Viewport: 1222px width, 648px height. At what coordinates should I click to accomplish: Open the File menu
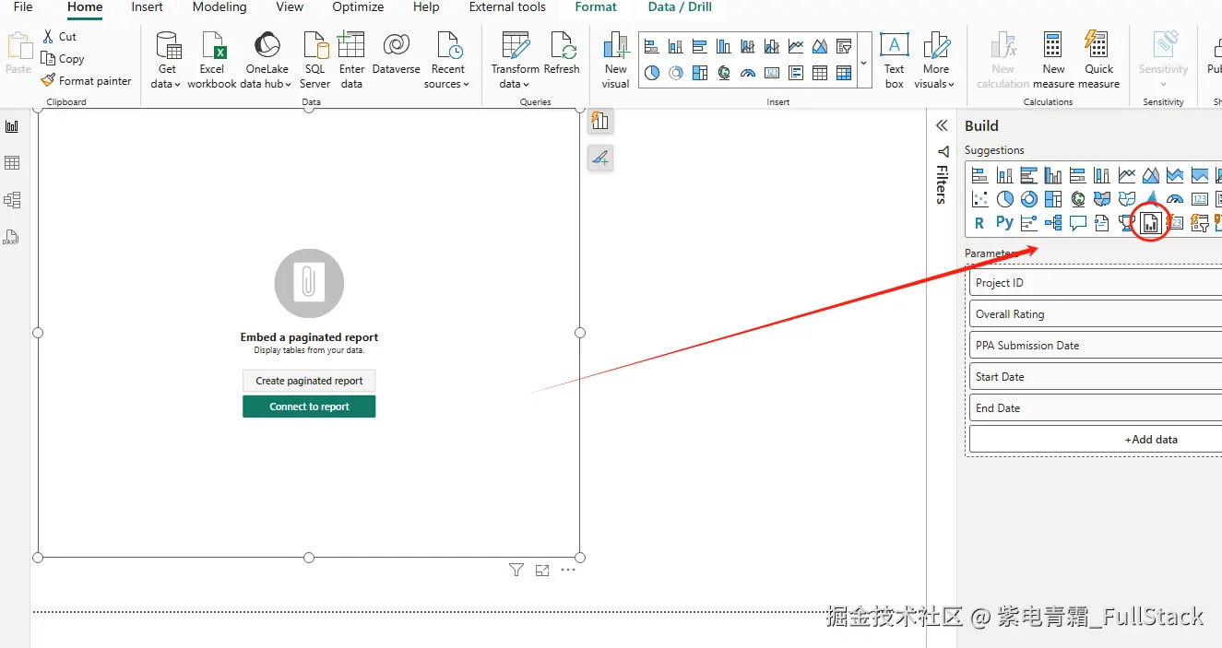[x=22, y=7]
